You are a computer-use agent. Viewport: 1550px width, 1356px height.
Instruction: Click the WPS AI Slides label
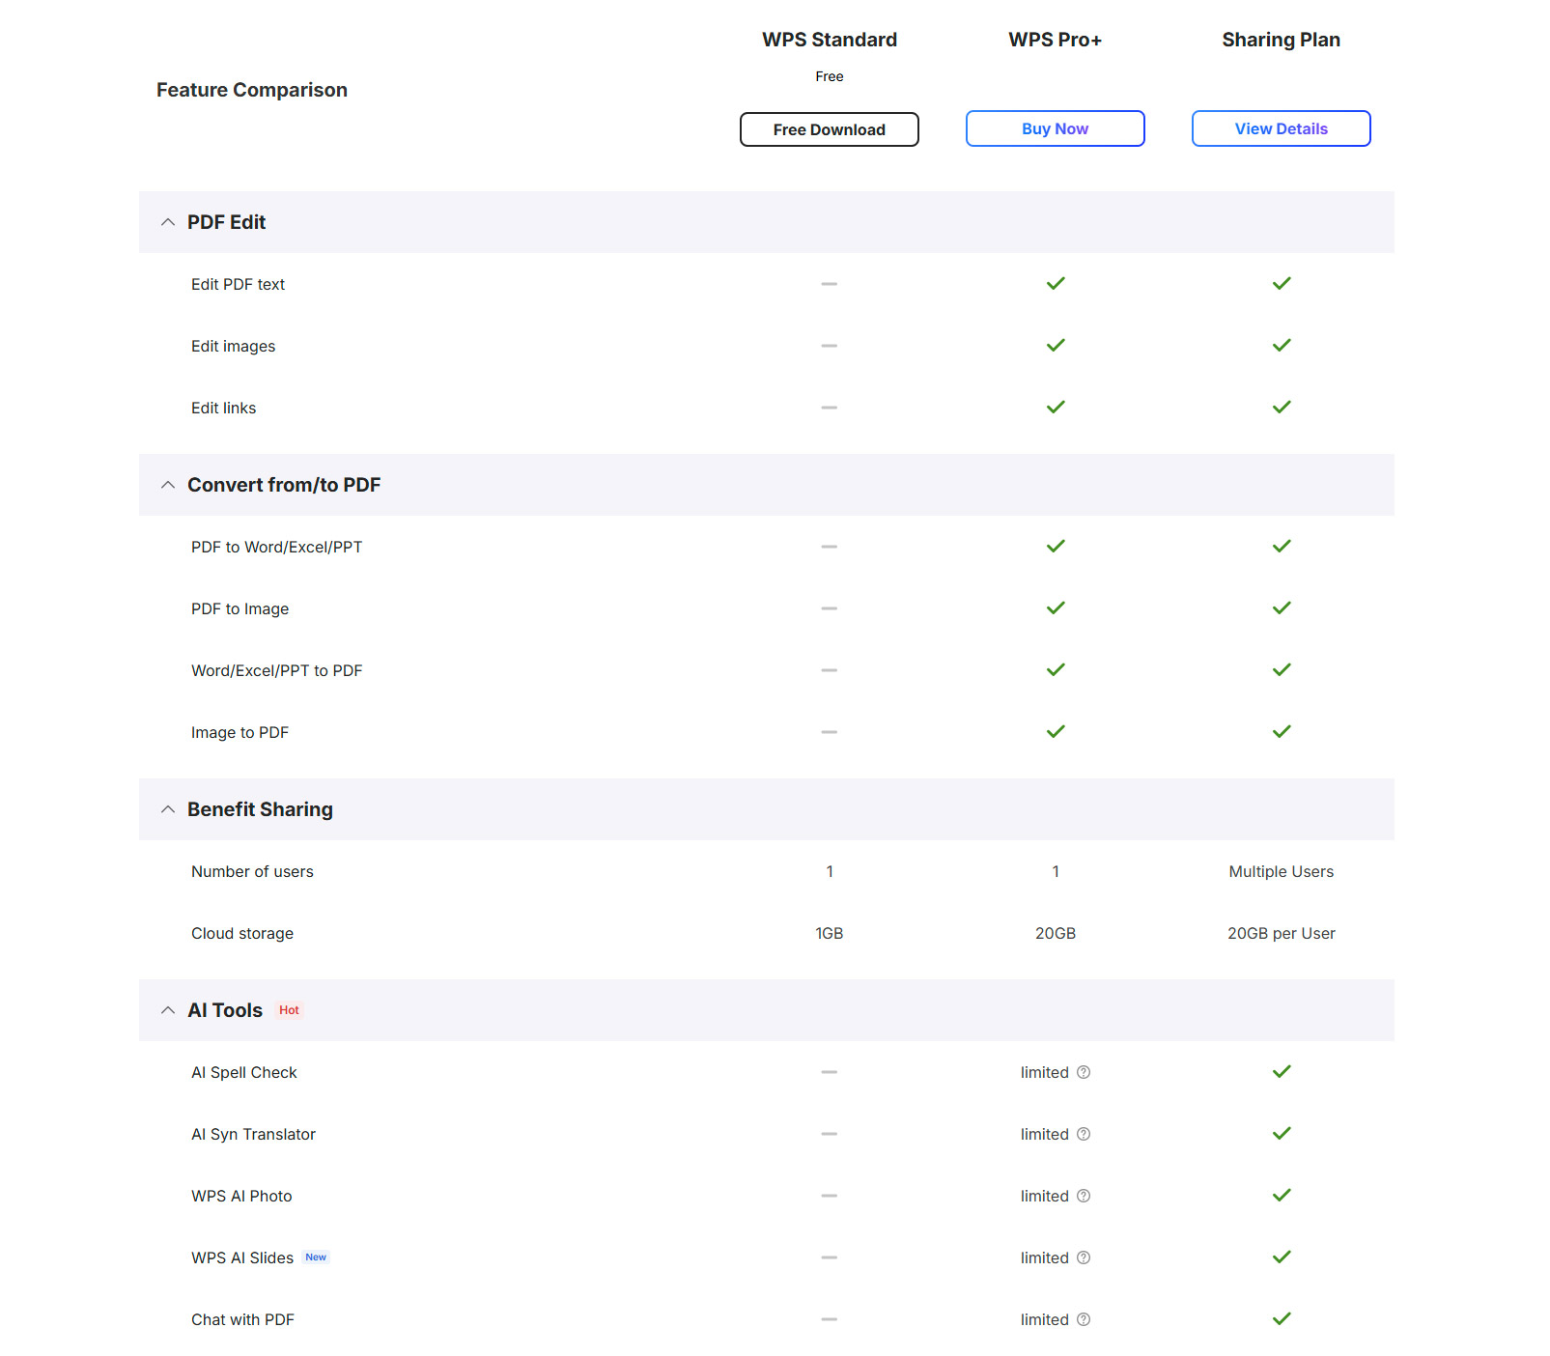click(242, 1257)
